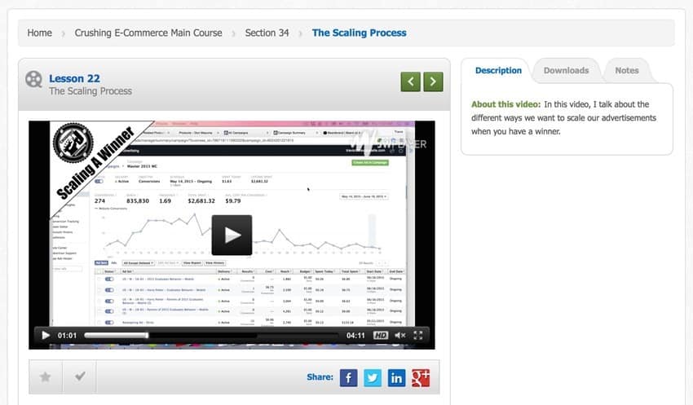The width and height of the screenshot is (693, 405).
Task: Seek using the video progress bar
Action: point(210,335)
